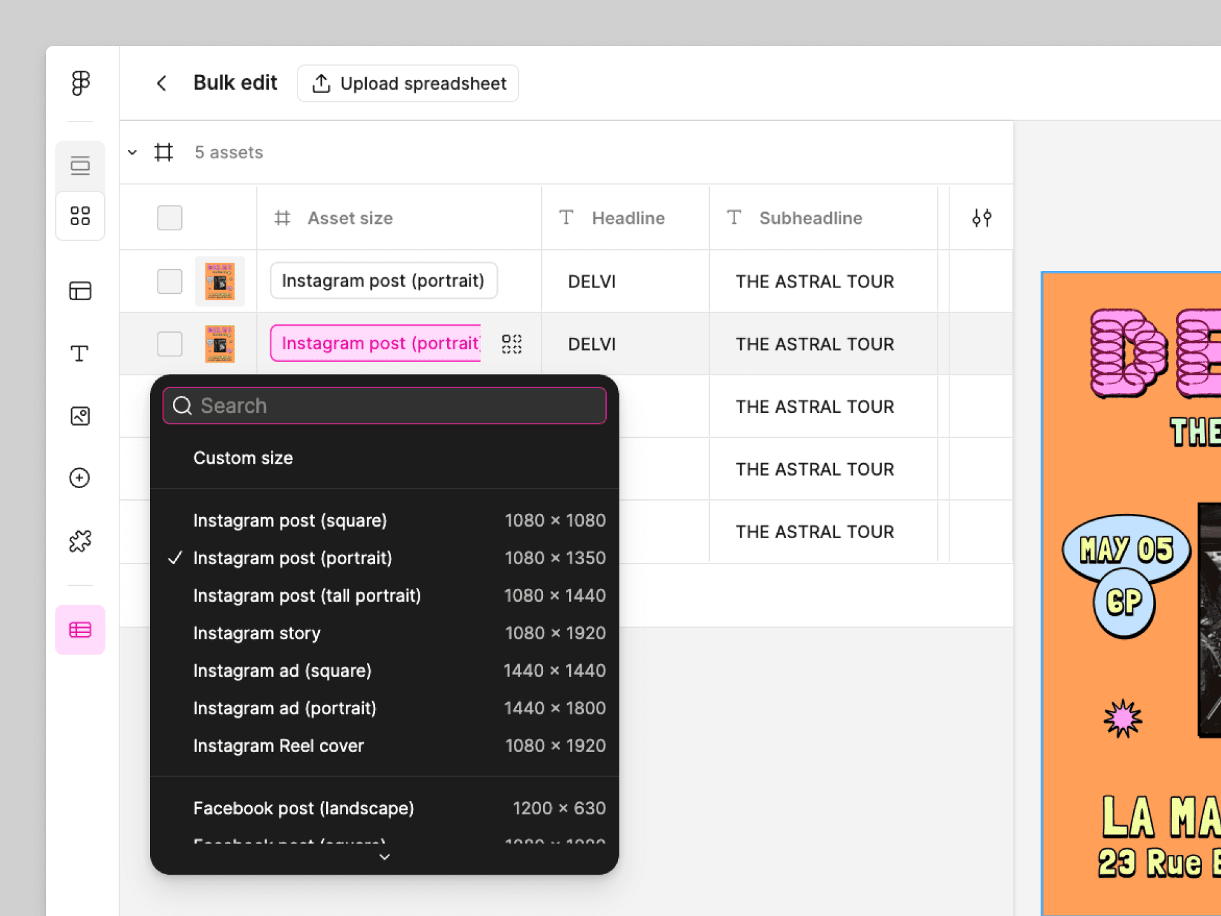Select Instagram story size
This screenshot has height=916, width=1221.
pos(384,633)
